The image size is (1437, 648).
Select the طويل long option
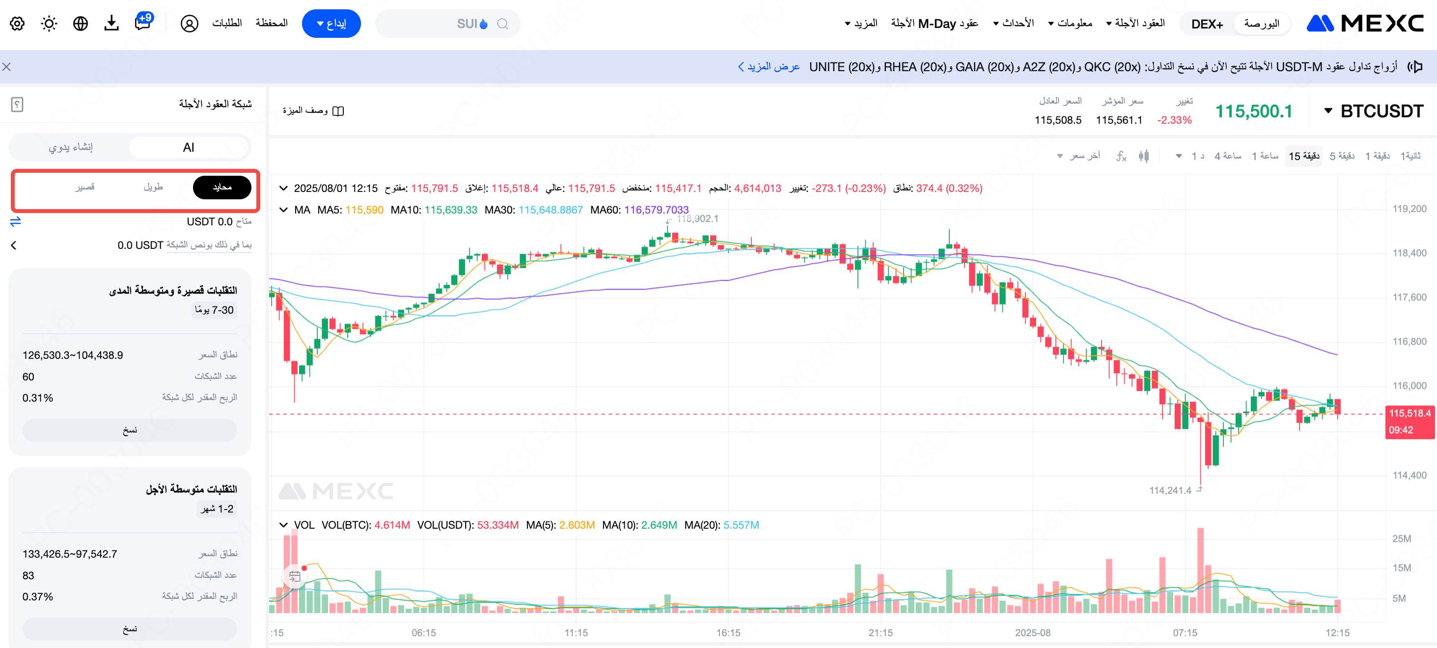tap(153, 188)
